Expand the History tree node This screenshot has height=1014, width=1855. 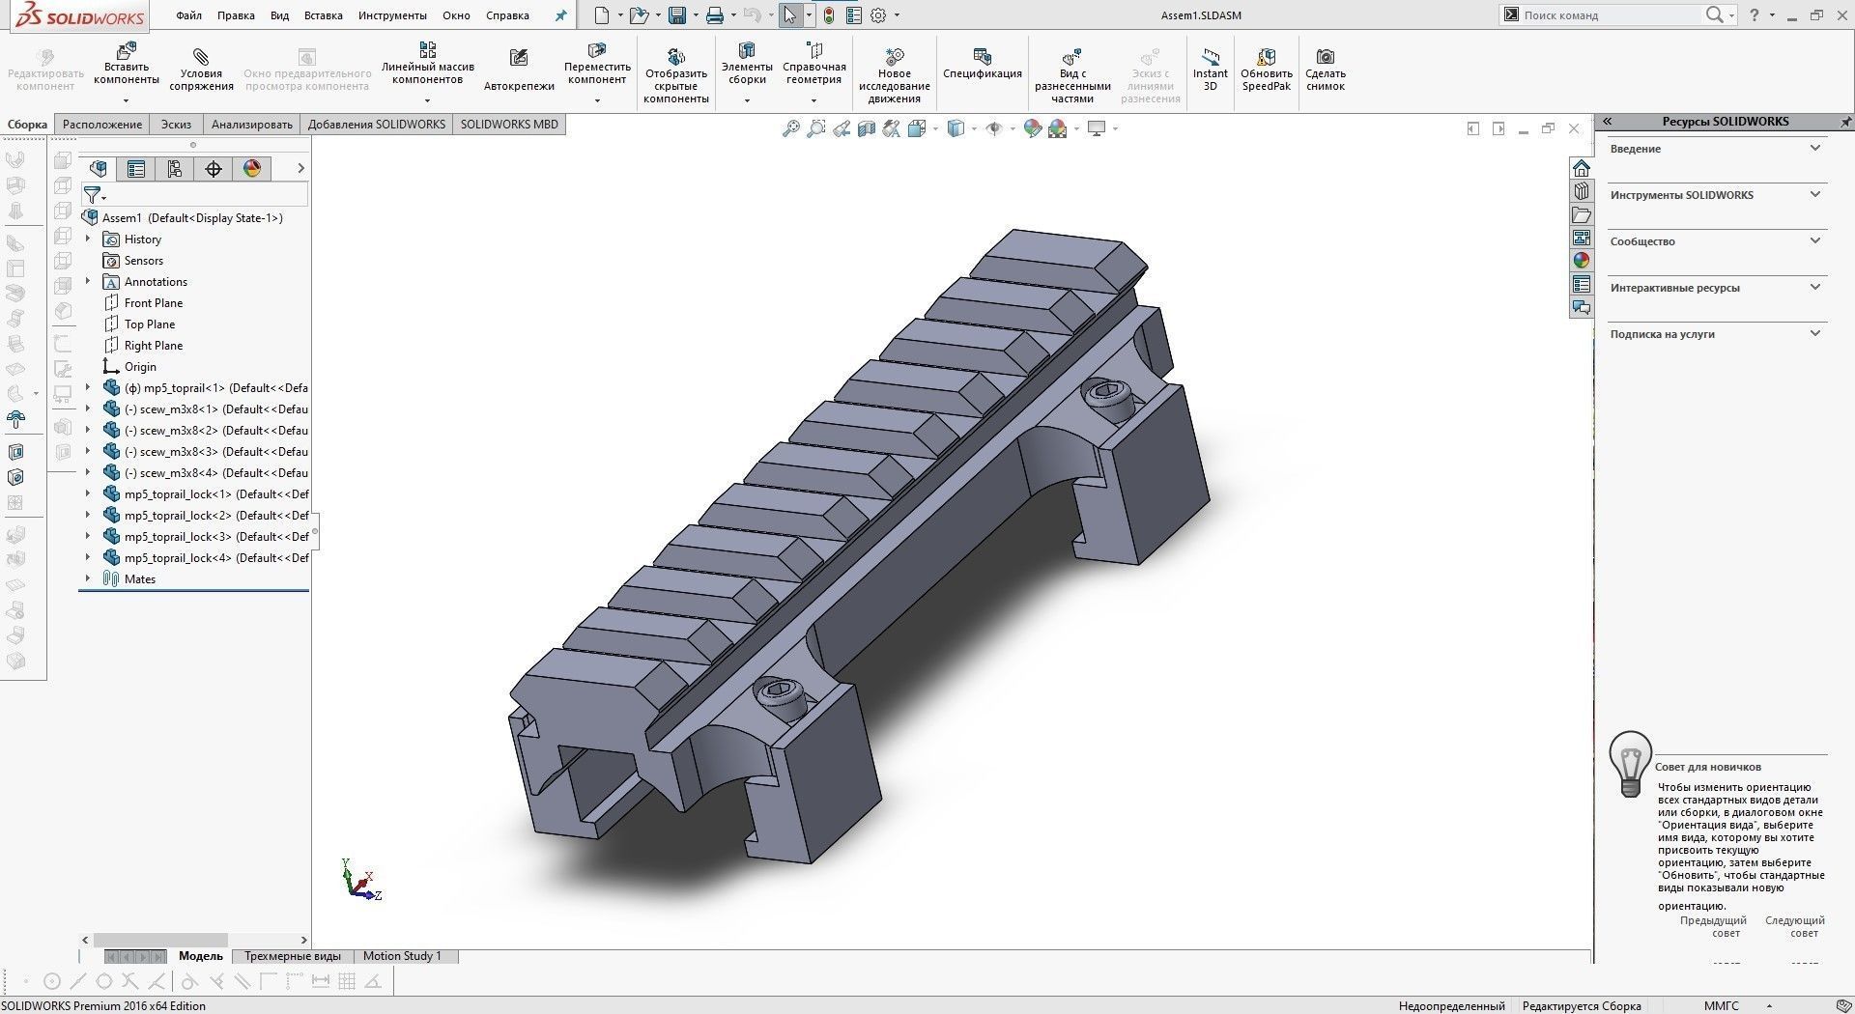(88, 239)
